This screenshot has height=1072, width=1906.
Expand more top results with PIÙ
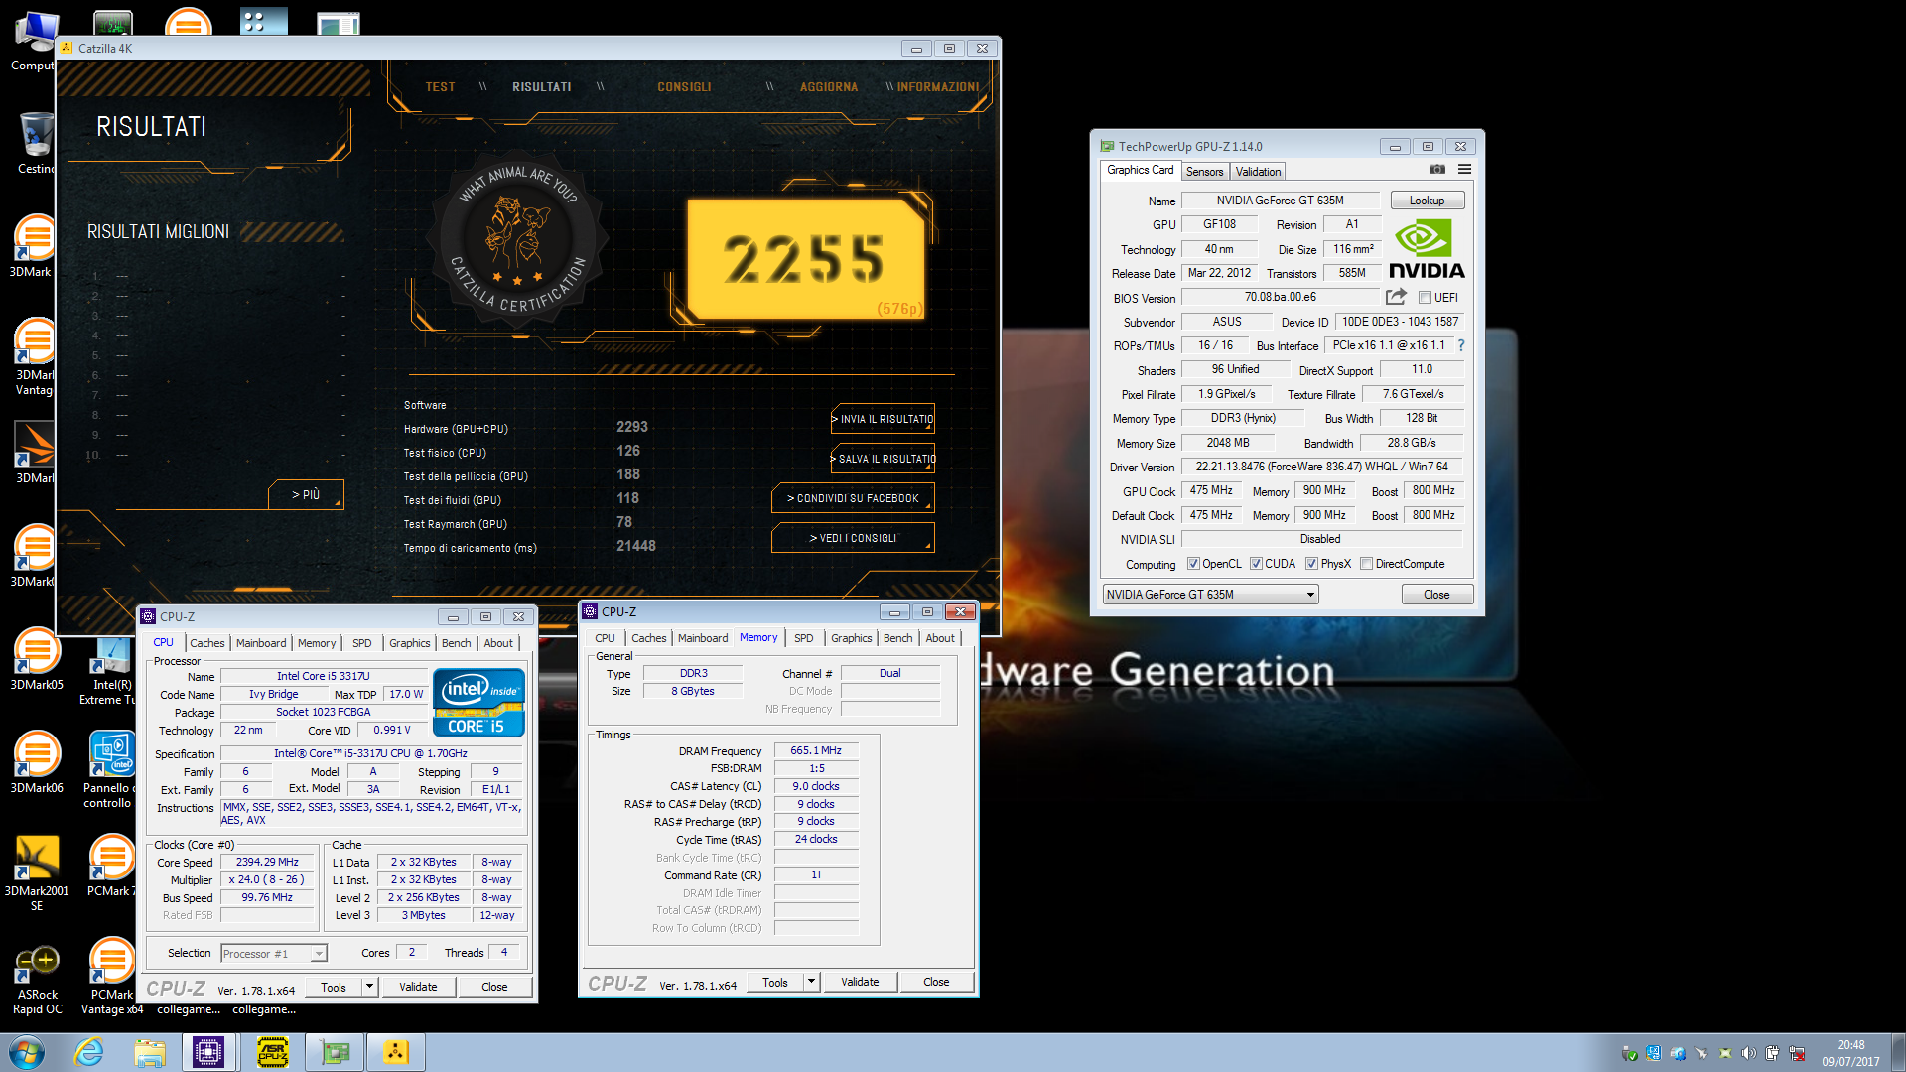click(306, 494)
